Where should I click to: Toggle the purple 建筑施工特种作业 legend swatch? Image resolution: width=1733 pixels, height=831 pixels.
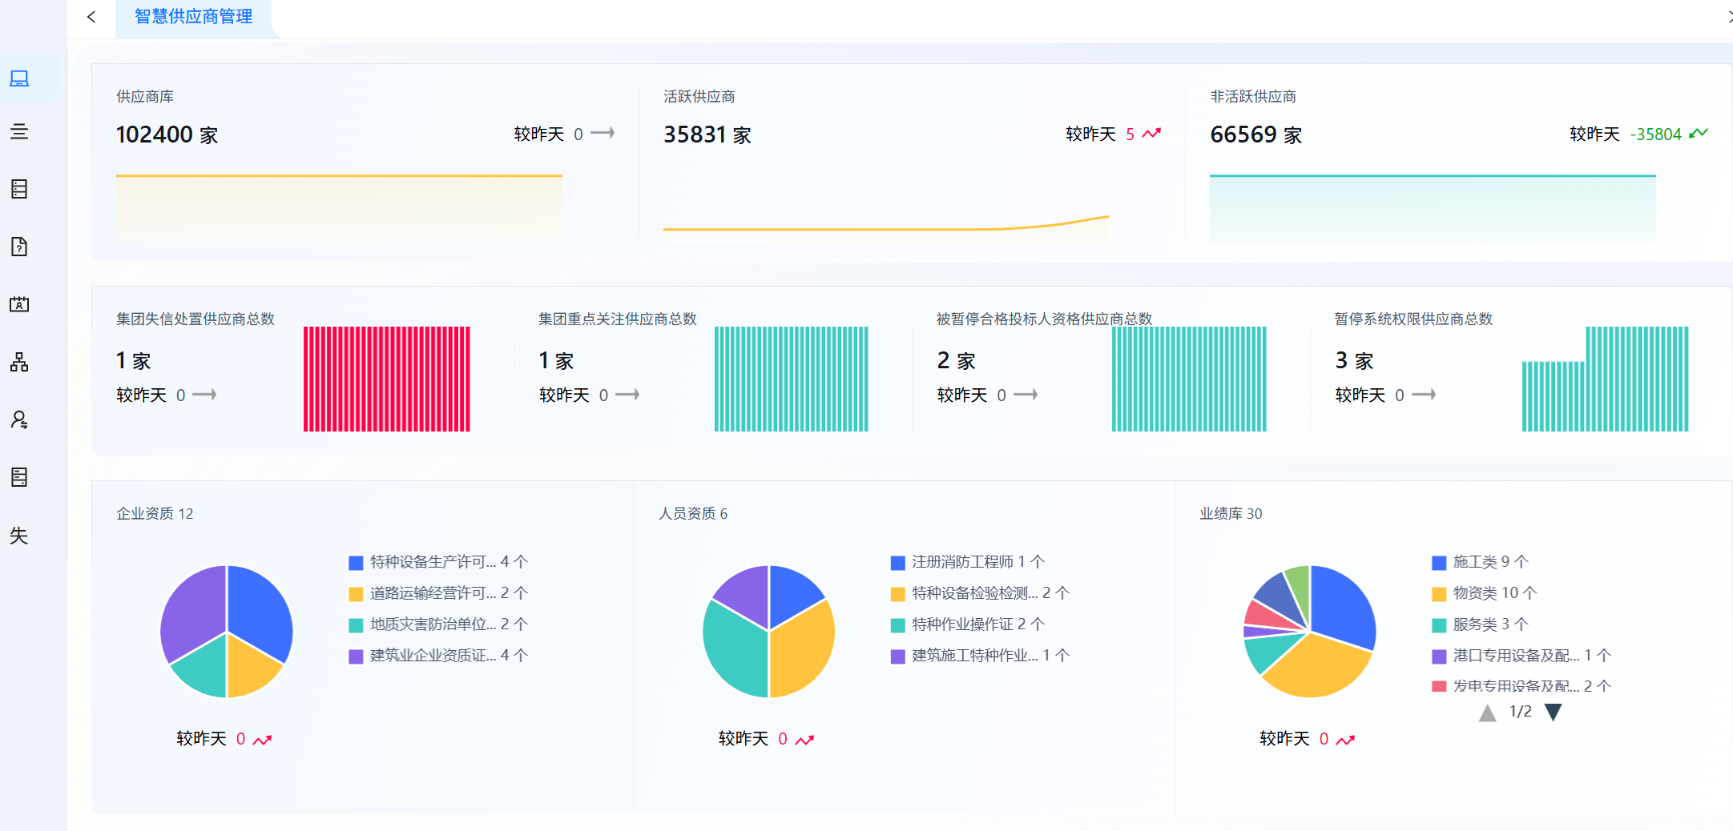pos(898,656)
